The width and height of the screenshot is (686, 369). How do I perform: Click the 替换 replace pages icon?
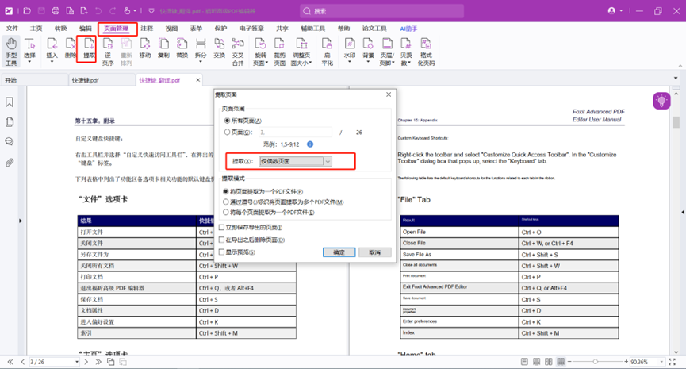pyautogui.click(x=182, y=48)
